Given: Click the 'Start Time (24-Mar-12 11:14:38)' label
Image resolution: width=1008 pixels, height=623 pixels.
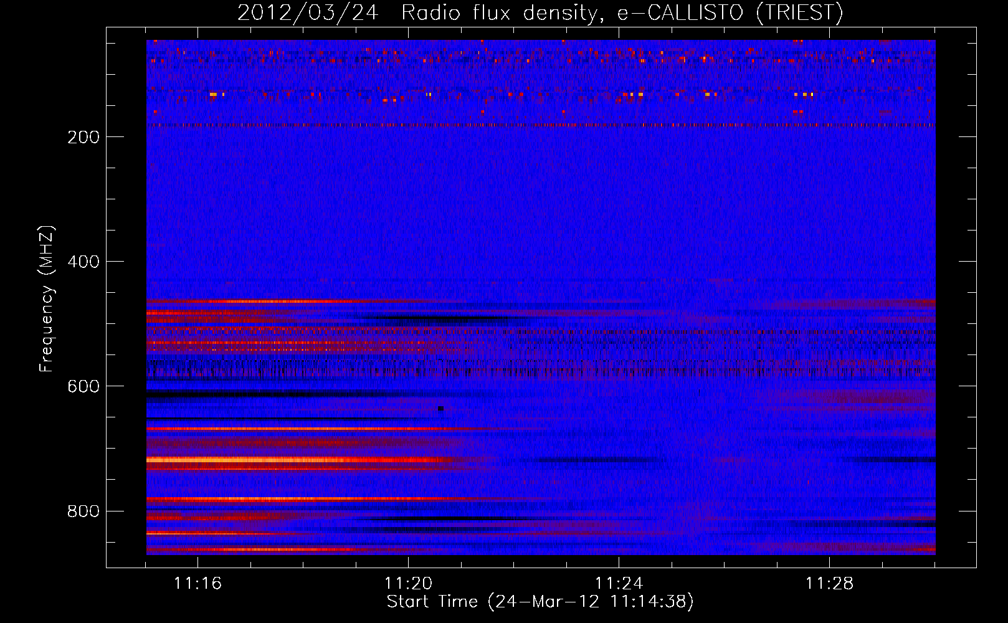Looking at the screenshot, I should [540, 602].
